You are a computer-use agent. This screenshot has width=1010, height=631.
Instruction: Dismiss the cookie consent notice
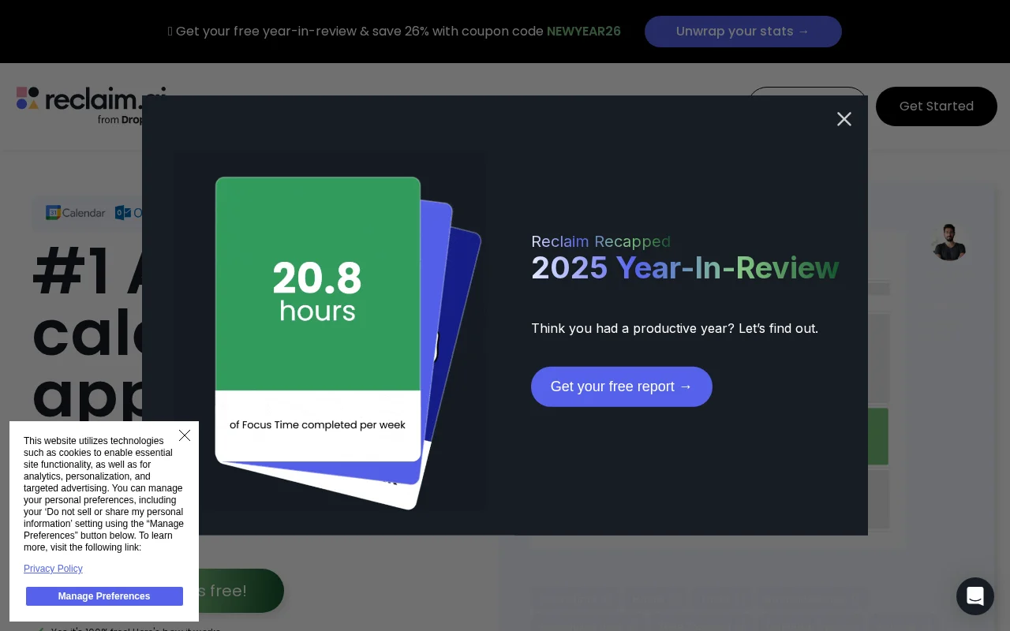pos(185,435)
